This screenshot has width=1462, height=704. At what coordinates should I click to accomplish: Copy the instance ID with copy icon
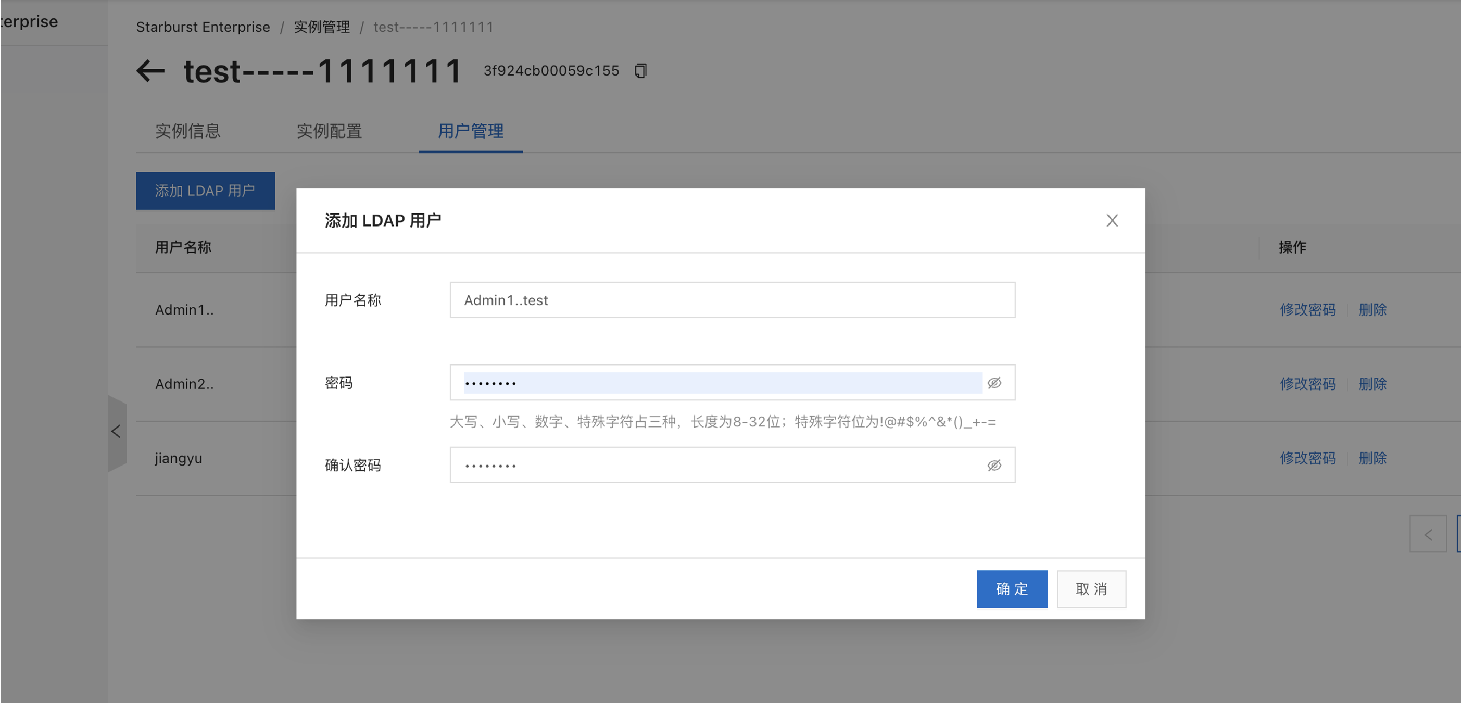tap(640, 71)
